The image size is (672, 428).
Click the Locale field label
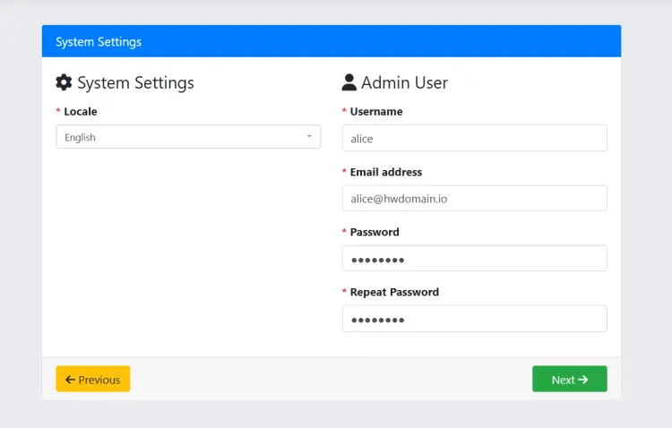[81, 112]
